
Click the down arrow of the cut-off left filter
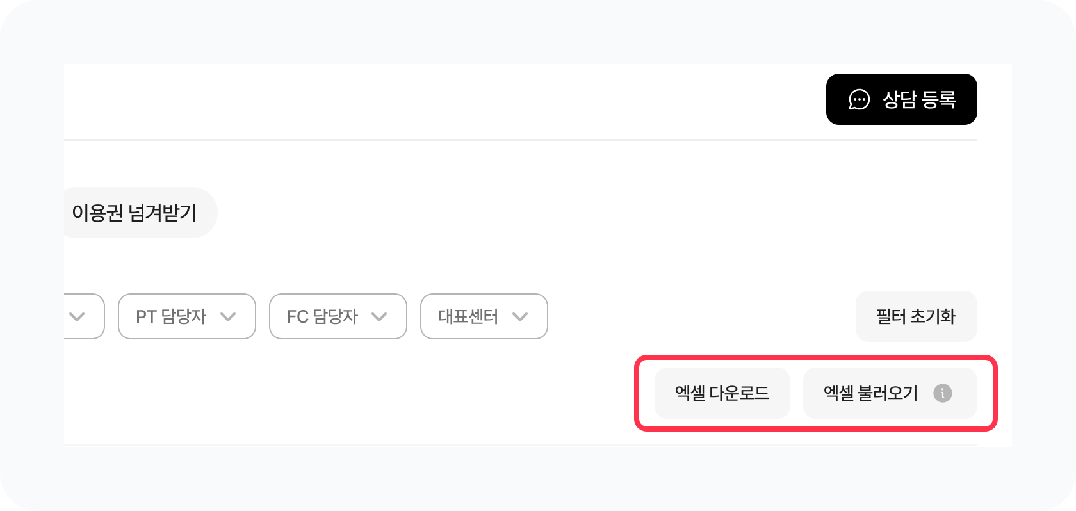[77, 316]
